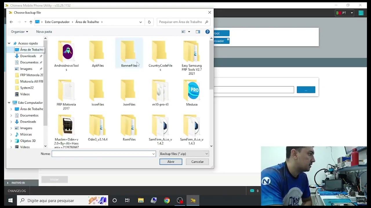
Task: Open the RomFiles folder
Action: [x=129, y=128]
